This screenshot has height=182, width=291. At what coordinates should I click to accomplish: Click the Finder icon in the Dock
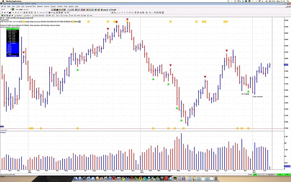76,179
